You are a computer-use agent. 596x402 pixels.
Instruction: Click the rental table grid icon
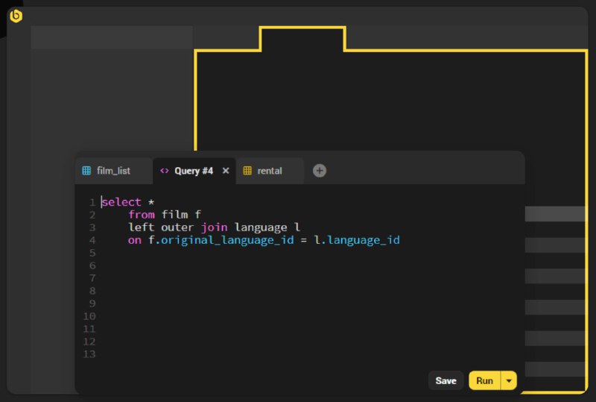pos(247,171)
